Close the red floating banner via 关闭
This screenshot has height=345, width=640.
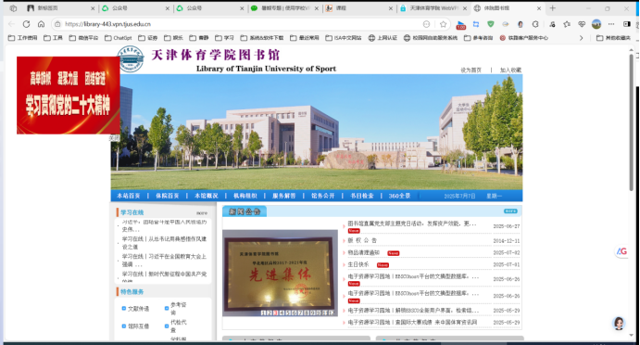coord(114,138)
